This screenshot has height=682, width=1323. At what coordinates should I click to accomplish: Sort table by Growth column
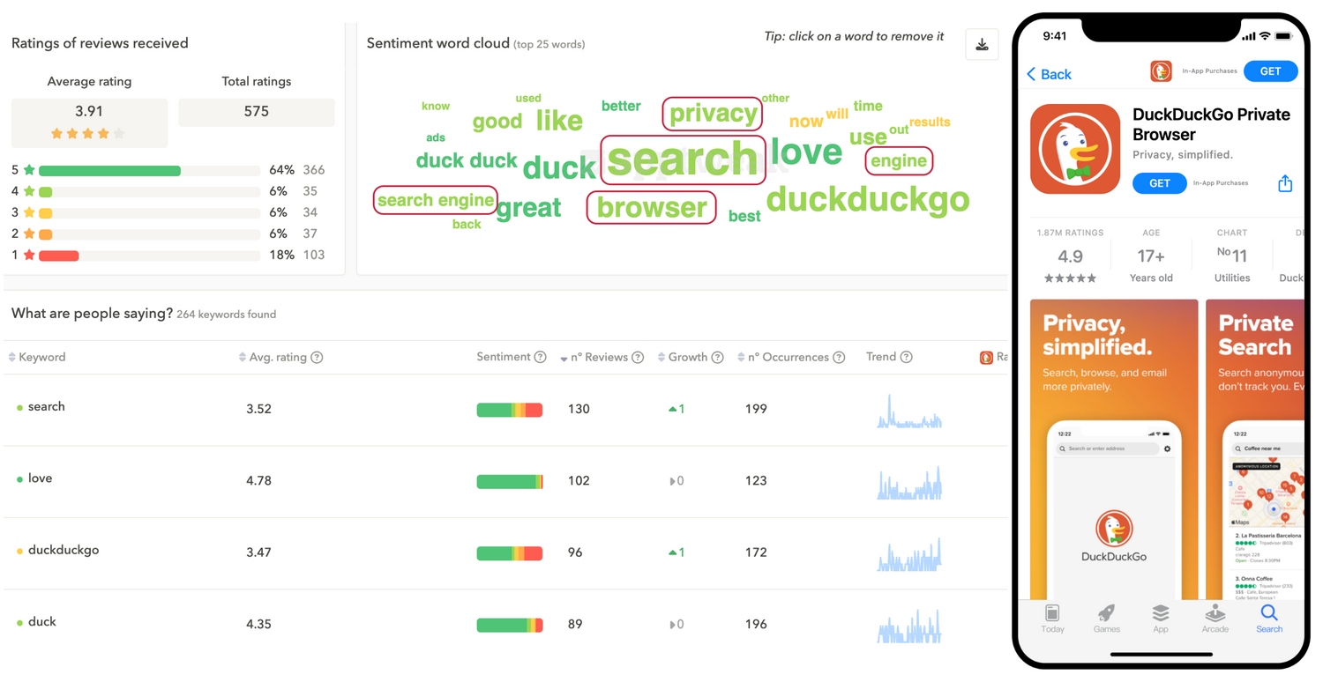683,358
